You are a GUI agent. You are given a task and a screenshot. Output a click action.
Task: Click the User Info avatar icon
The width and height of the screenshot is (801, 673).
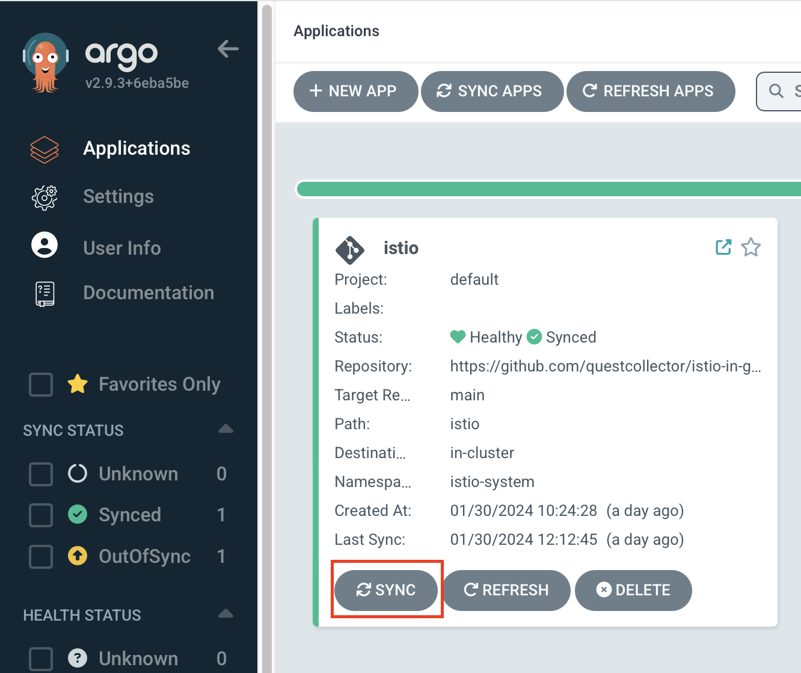[x=44, y=245]
